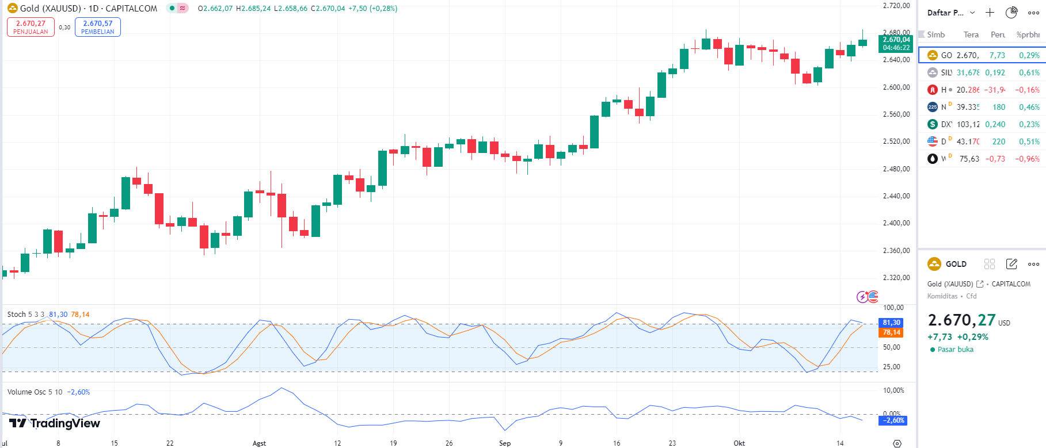Viewport: 1046px width, 448px height.
Task: Expand the Daftar Pantau watchlist dropdown
Action: click(x=972, y=13)
